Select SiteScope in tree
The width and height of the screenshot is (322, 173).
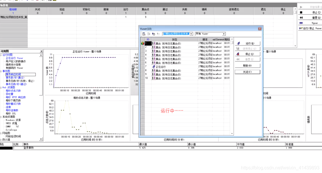(11, 130)
